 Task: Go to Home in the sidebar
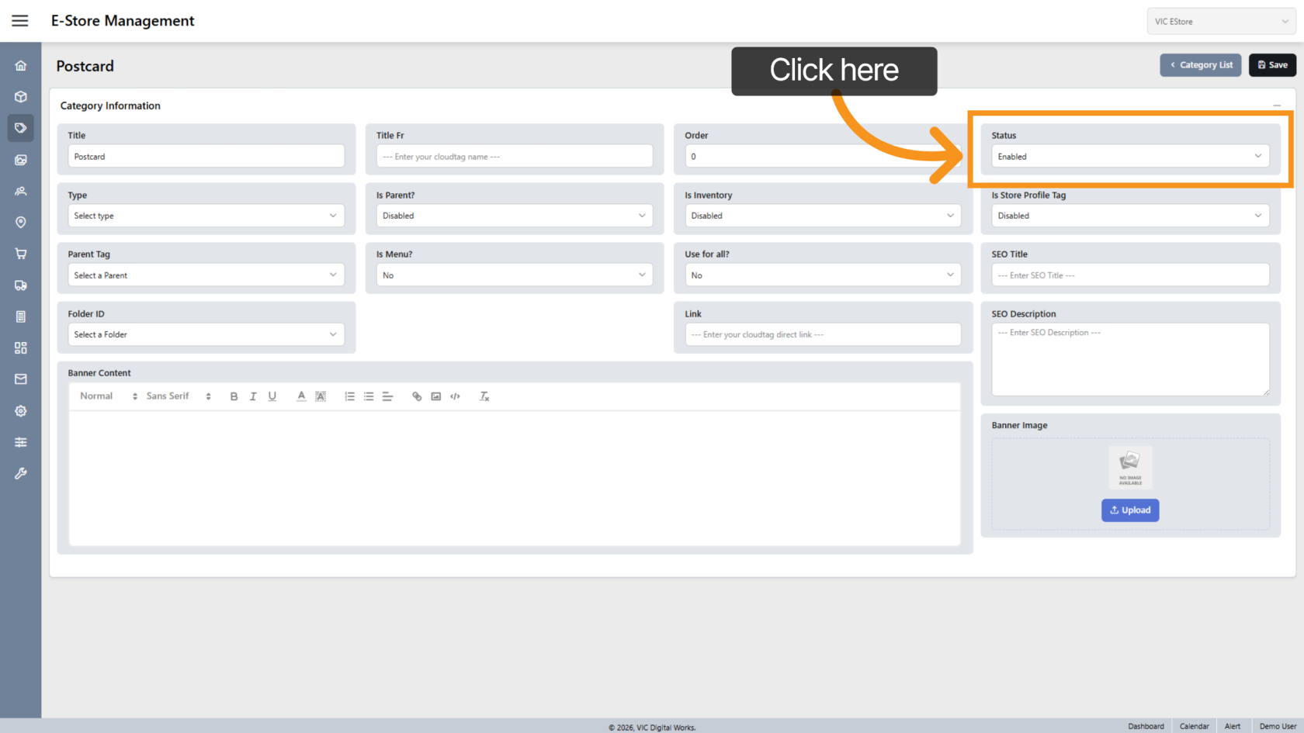pos(21,66)
